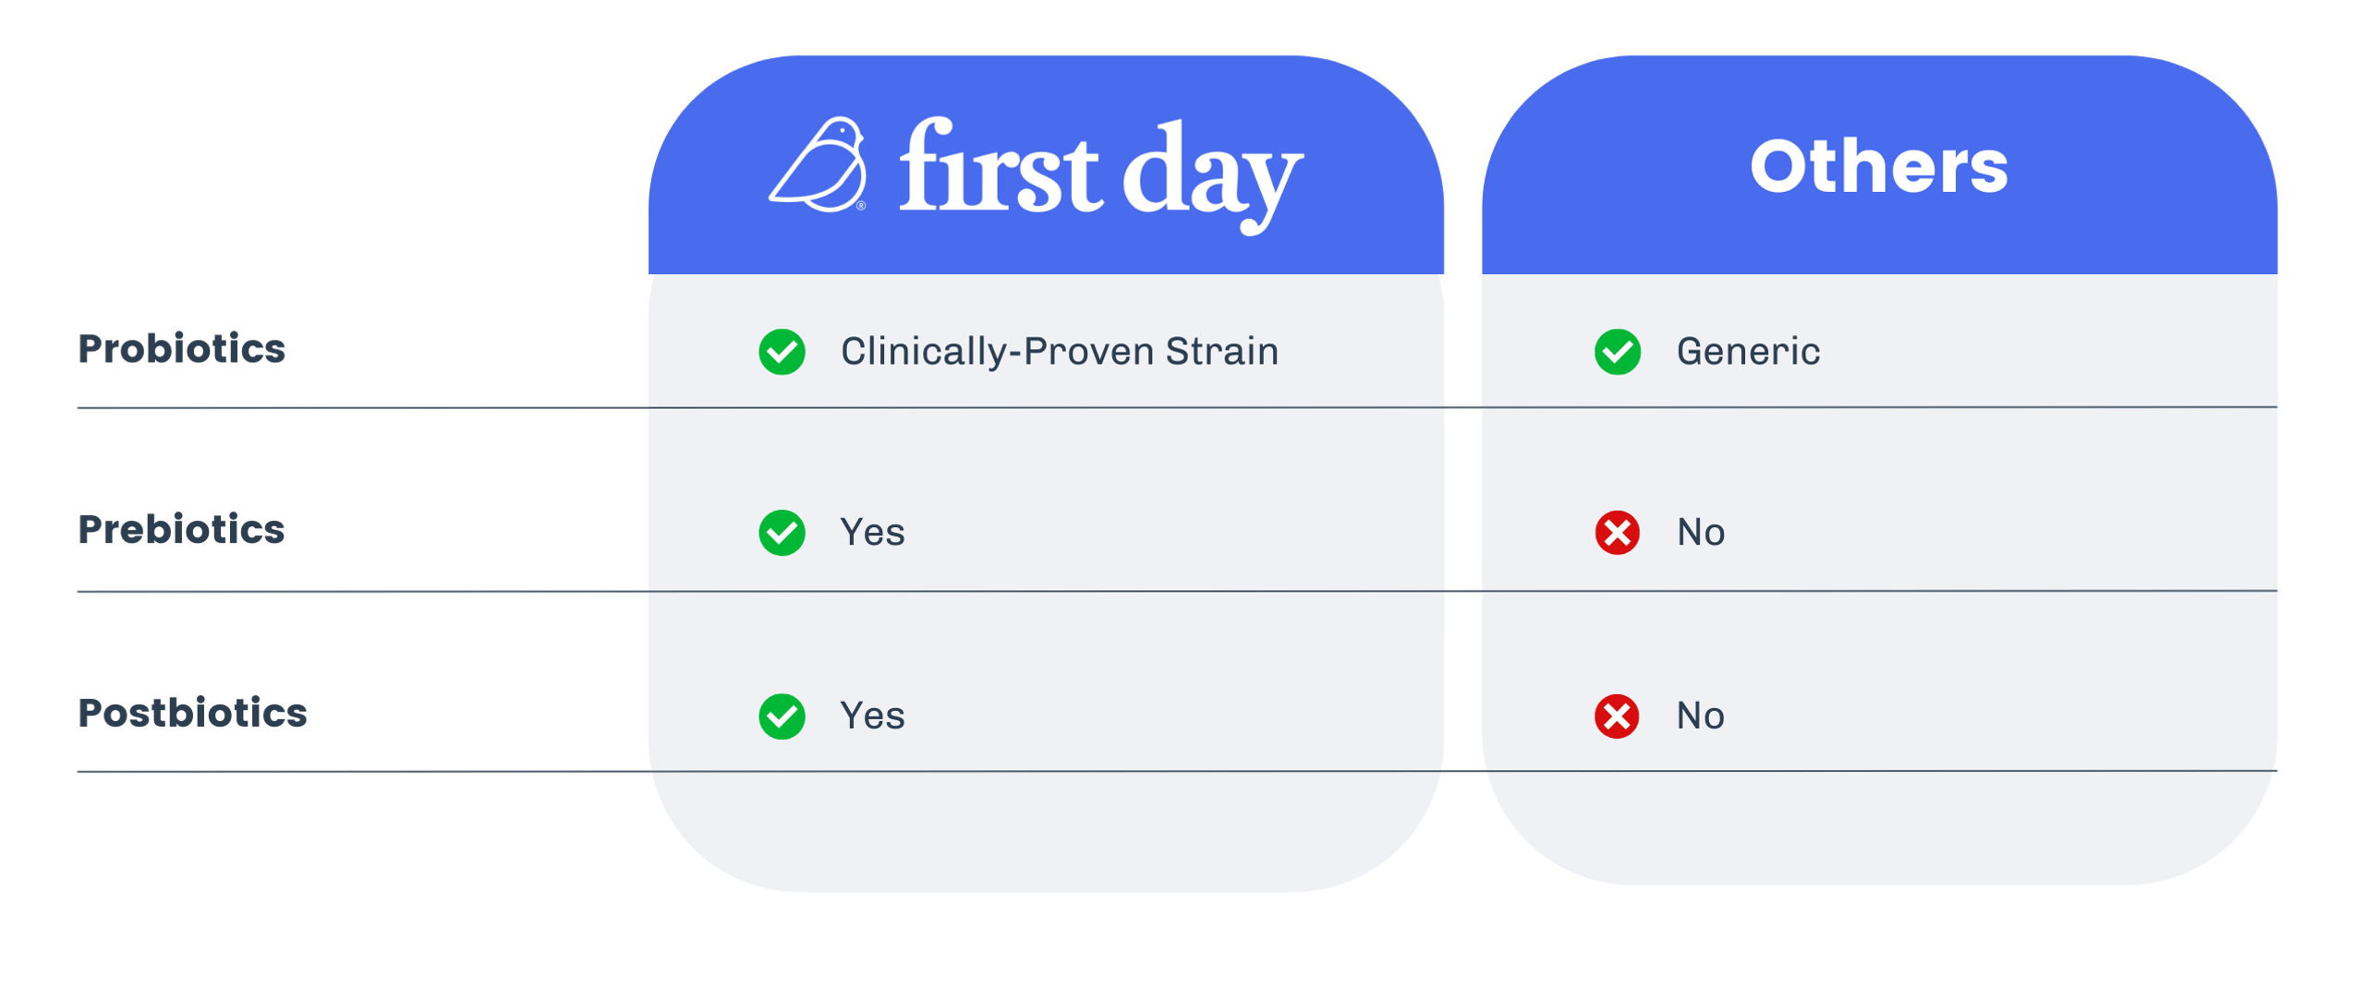Select the Others column header
This screenshot has width=2365, height=987.
coord(1878,166)
